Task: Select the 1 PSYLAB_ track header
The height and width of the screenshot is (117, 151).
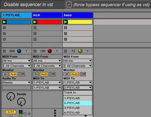Action: [x=16, y=15]
